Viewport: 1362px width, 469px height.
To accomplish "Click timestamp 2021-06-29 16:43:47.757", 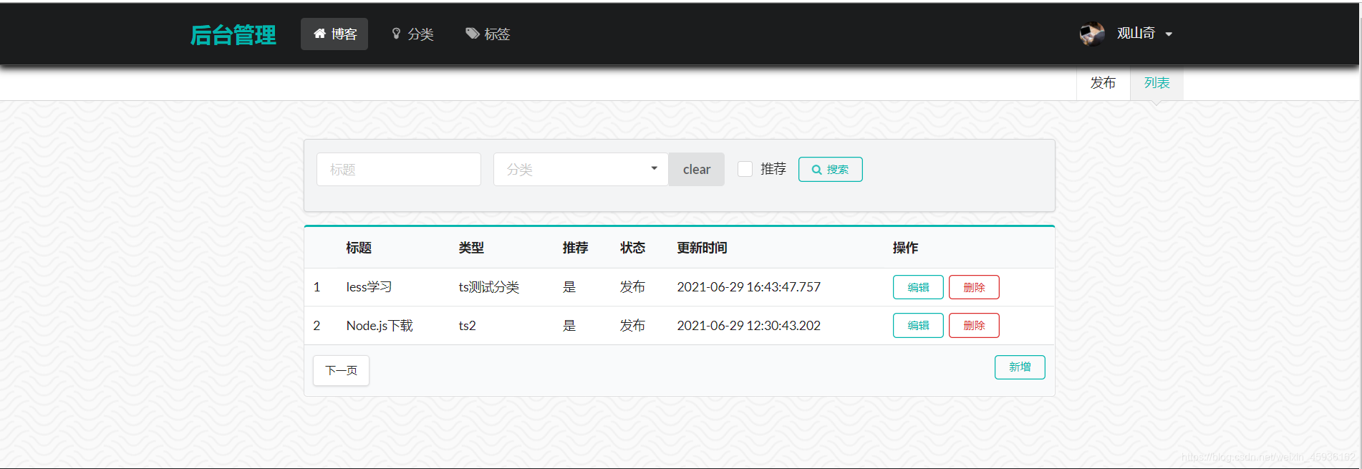I will pos(748,287).
